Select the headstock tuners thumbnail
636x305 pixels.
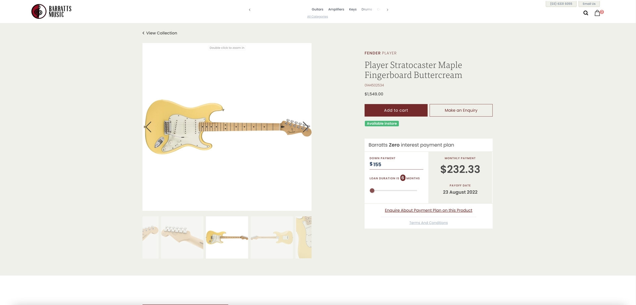click(182, 237)
